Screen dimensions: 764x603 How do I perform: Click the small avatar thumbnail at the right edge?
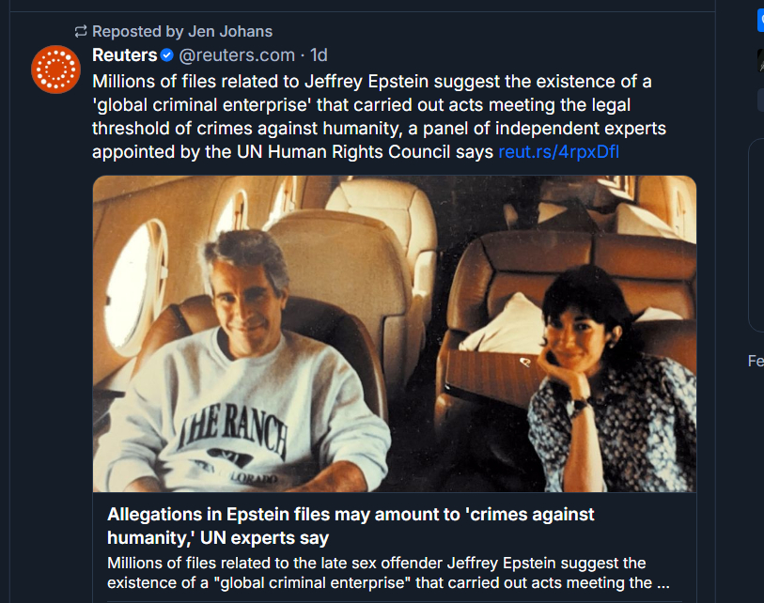(760, 60)
